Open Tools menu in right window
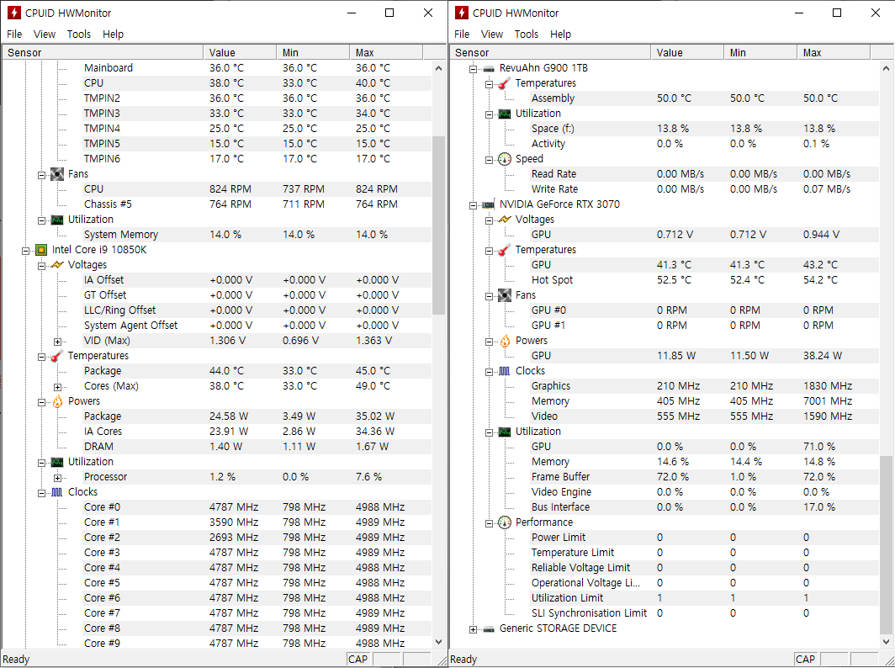The width and height of the screenshot is (895, 668). pos(527,34)
